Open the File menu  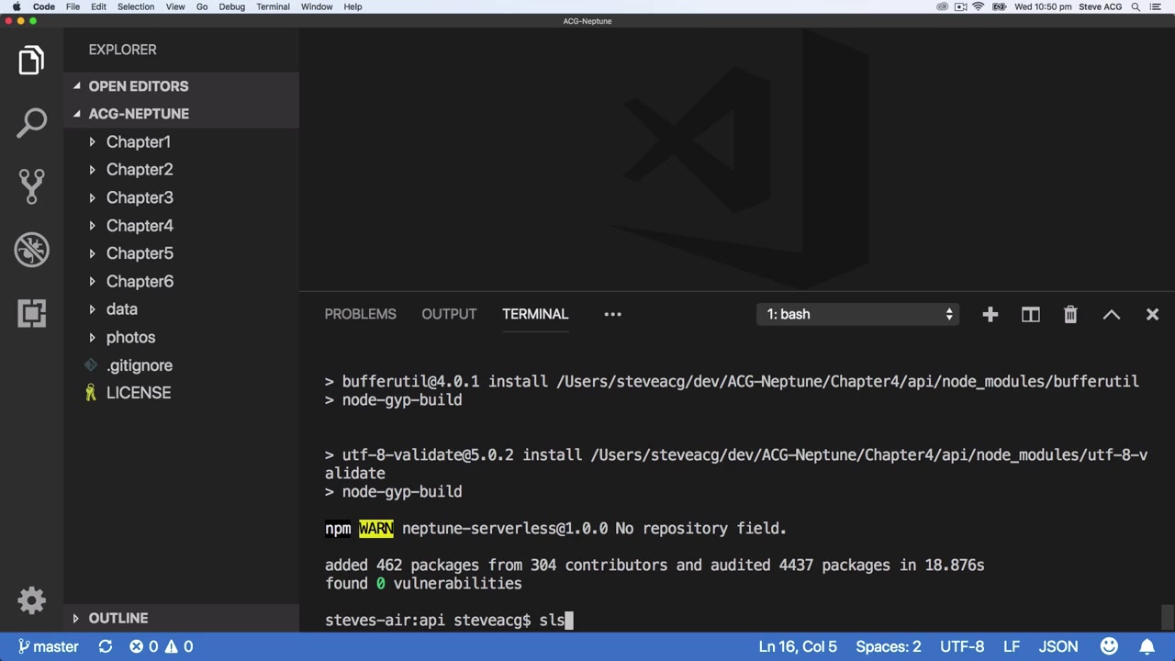pyautogui.click(x=73, y=6)
